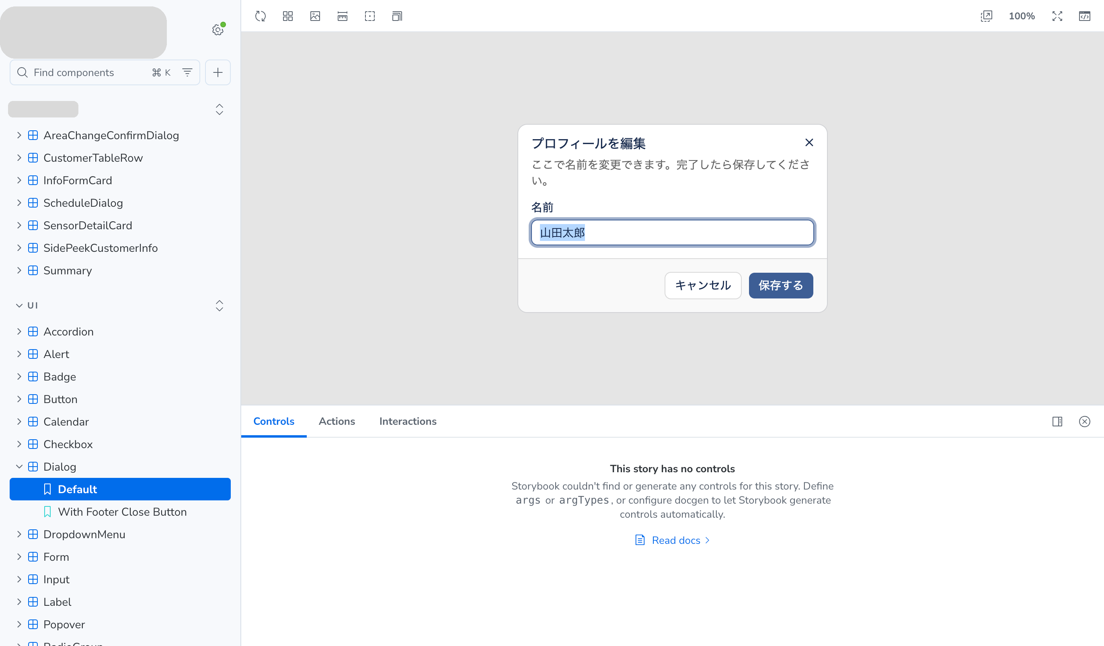Switch to the Actions tab
The image size is (1104, 646).
tap(337, 421)
